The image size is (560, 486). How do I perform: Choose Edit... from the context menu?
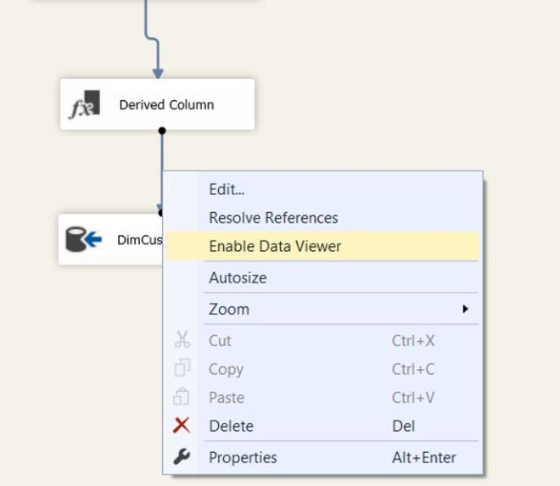coord(227,190)
